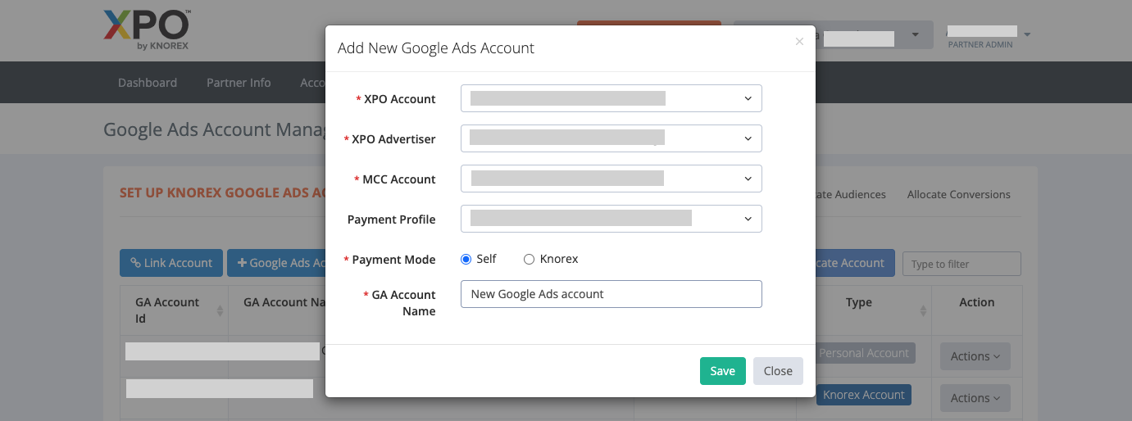Go to the Partner Info menu

(239, 83)
